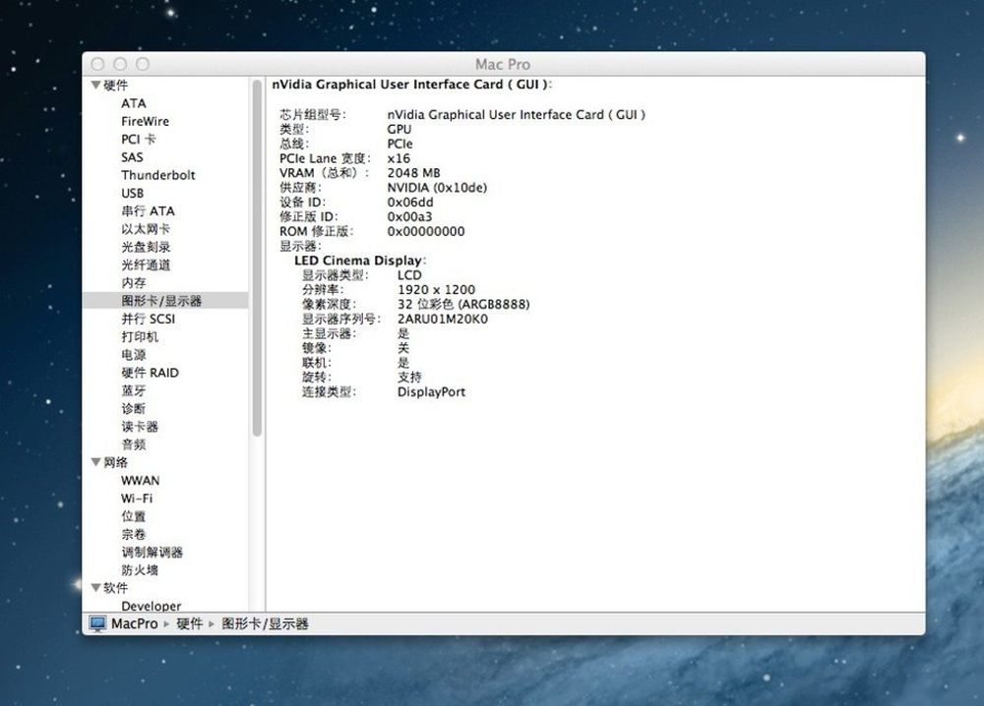Screen dimensions: 984x706
Task: Open the 内存 sidebar entry
Action: [134, 283]
